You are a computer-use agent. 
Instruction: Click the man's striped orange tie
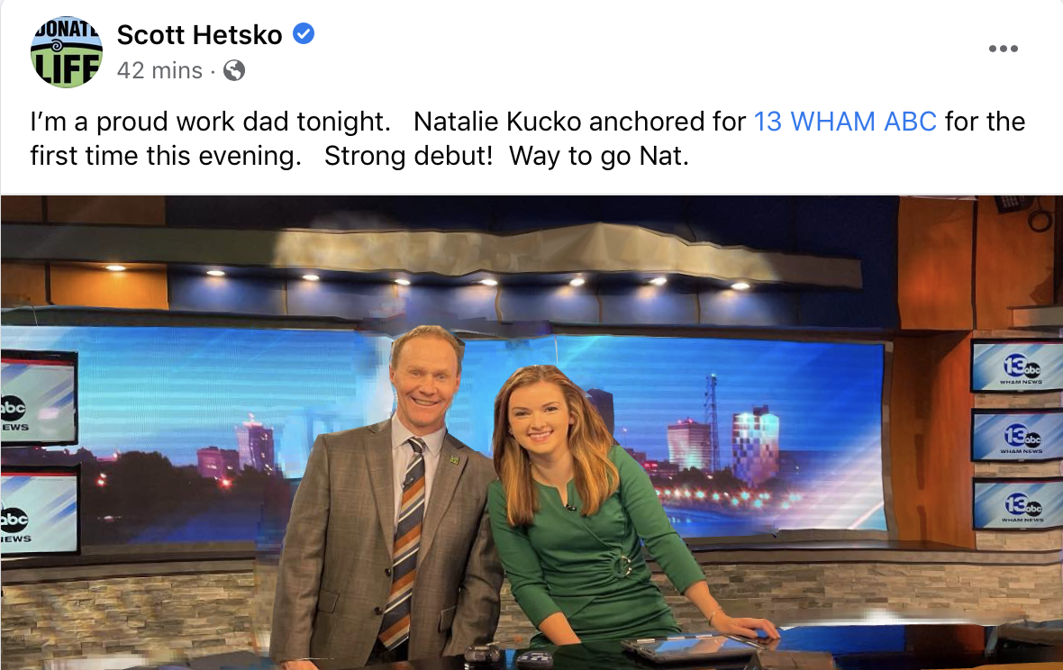click(404, 540)
